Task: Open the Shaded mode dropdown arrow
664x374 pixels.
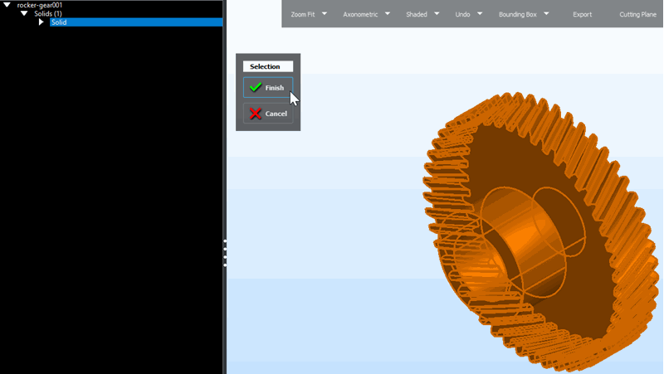Action: (437, 14)
